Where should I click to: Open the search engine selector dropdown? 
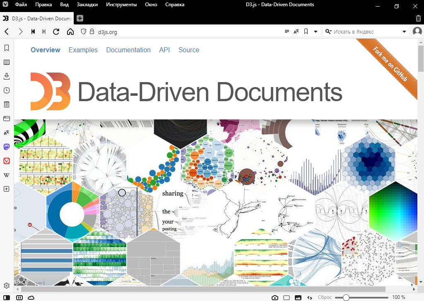pyautogui.click(x=328, y=32)
